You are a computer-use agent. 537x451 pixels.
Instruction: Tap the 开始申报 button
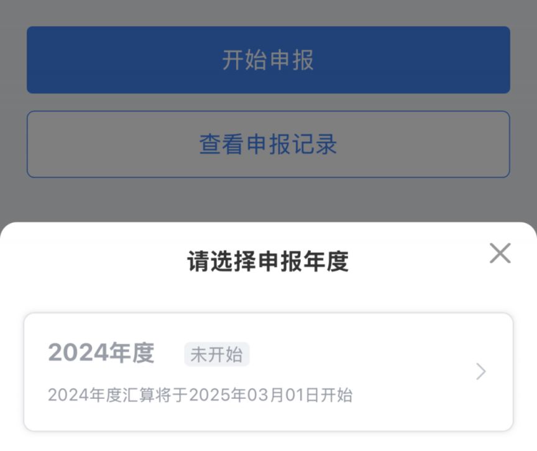point(268,60)
